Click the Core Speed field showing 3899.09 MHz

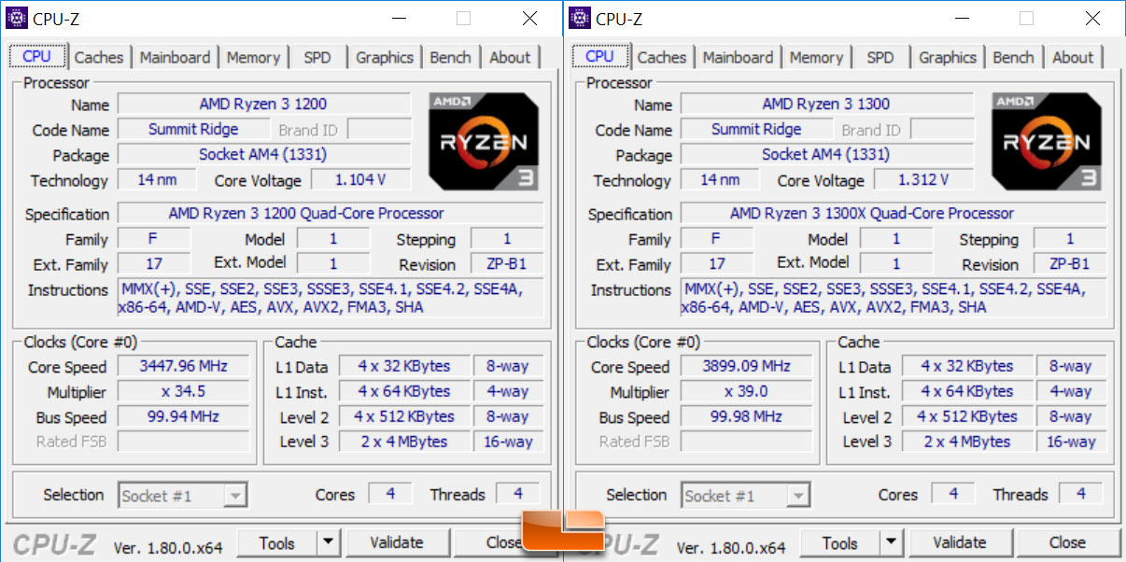coord(747,366)
